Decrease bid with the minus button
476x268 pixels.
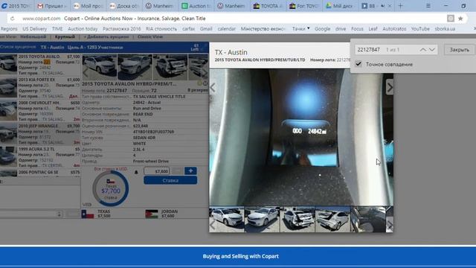(x=177, y=171)
